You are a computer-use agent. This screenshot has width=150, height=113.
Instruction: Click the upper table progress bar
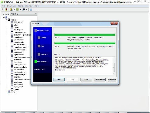pos(85,35)
